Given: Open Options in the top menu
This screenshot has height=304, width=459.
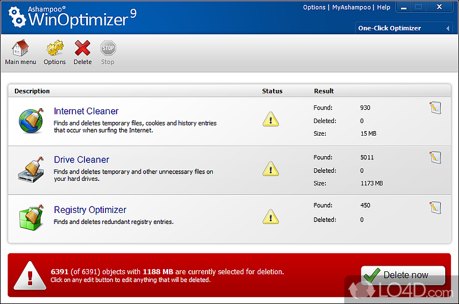Looking at the screenshot, I should [x=314, y=7].
